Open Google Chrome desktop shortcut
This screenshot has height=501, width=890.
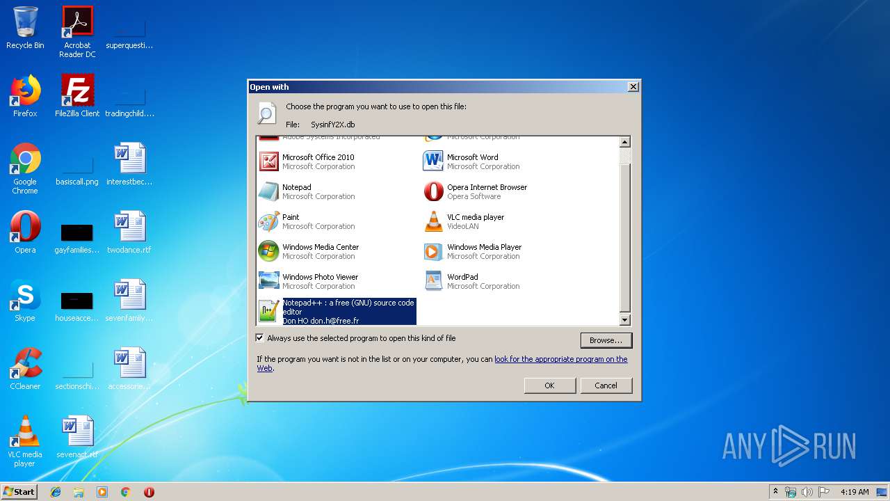[x=25, y=169]
